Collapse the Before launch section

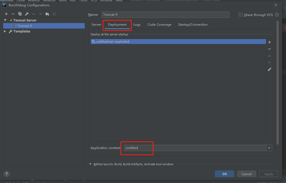pos(90,164)
